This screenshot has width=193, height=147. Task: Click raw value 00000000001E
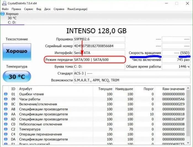click(x=173, y=129)
